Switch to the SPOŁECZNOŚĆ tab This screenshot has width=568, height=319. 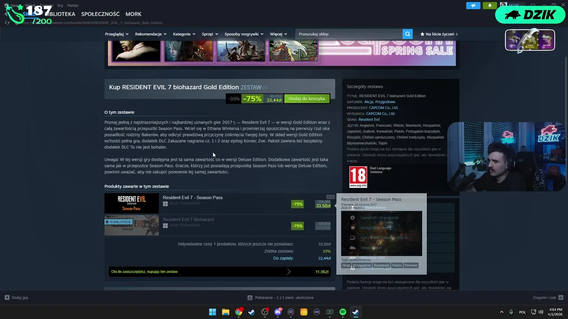[x=100, y=14]
